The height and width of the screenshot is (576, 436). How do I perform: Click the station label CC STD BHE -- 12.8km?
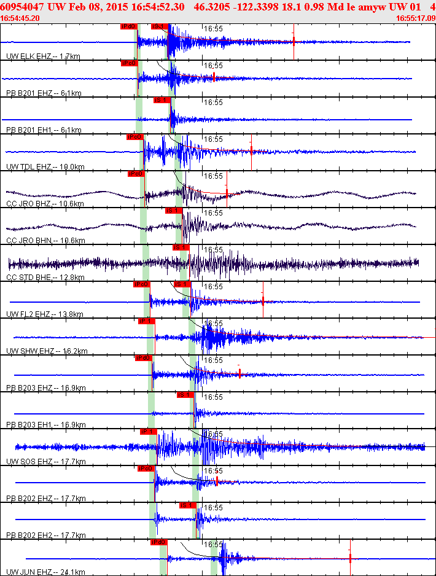pyautogui.click(x=45, y=277)
